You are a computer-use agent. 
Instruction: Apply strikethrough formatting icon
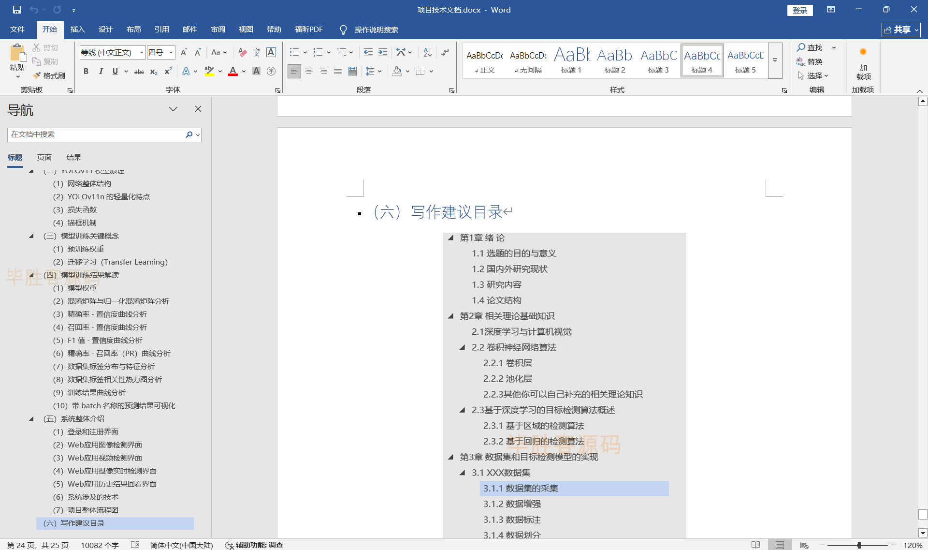[139, 72]
